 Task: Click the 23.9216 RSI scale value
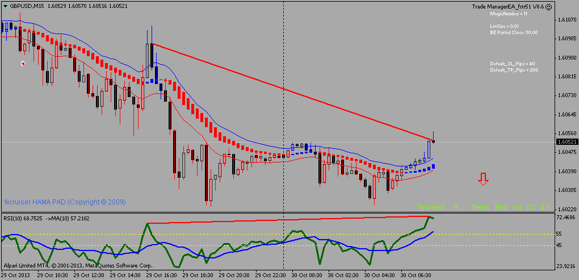tap(566, 266)
